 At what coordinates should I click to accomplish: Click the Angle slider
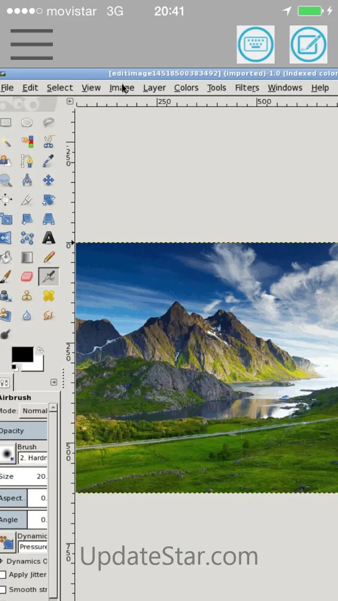[23, 520]
